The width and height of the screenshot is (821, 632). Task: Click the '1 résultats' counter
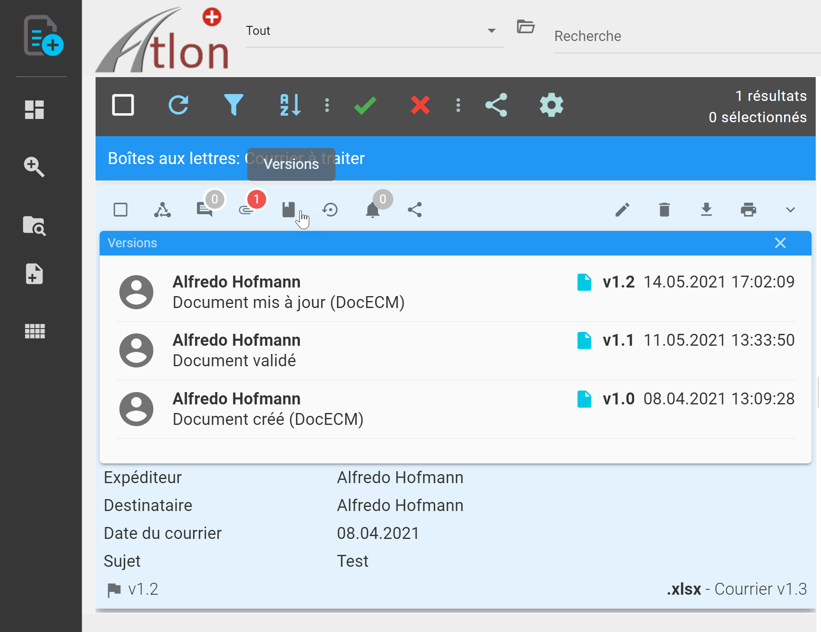pyautogui.click(x=771, y=96)
